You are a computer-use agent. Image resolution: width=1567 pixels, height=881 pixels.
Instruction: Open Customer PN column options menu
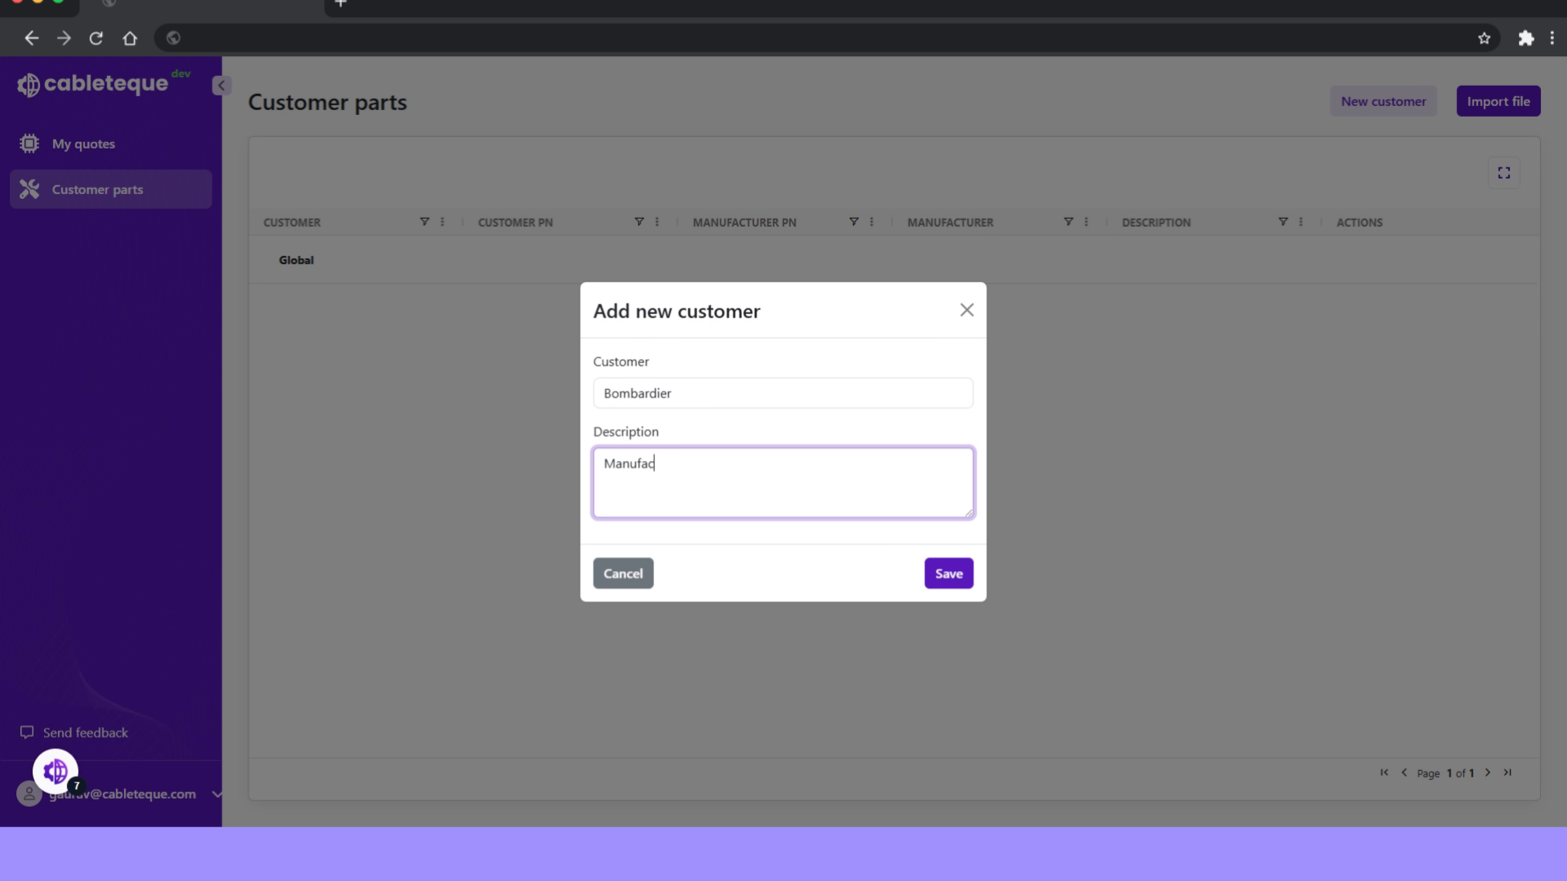(x=657, y=222)
